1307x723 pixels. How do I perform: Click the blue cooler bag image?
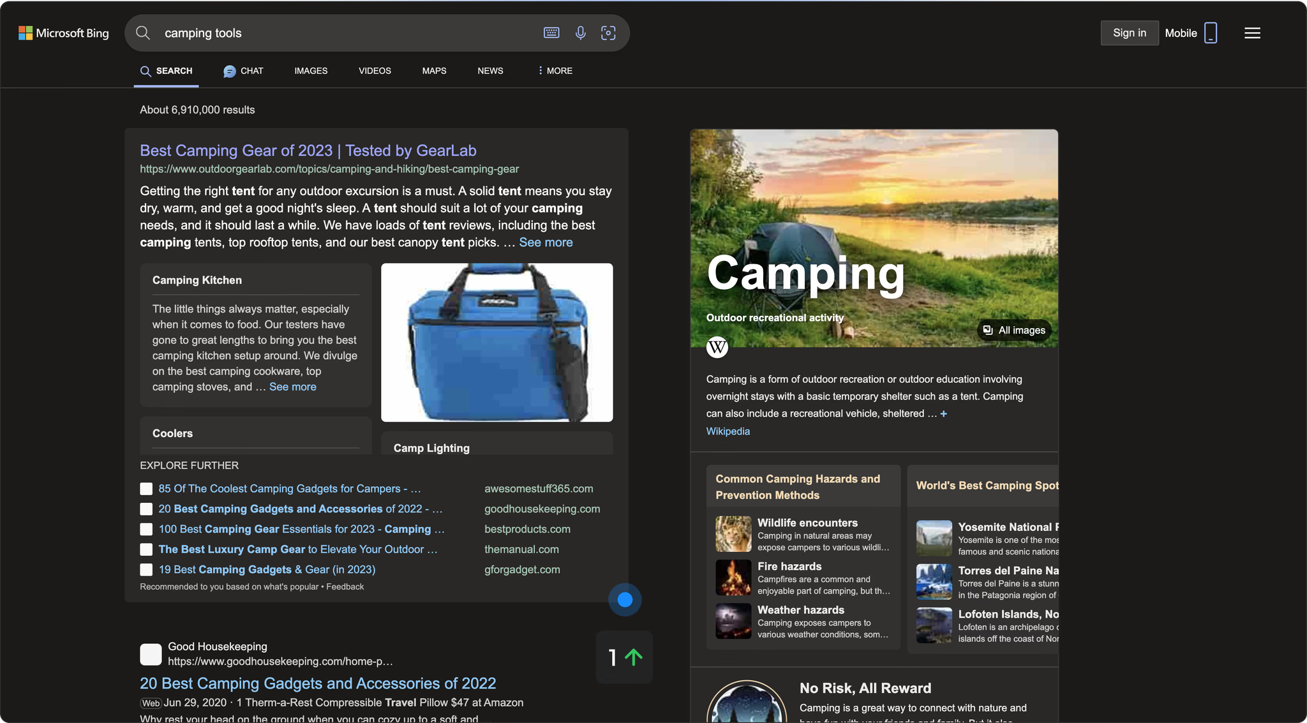click(497, 343)
